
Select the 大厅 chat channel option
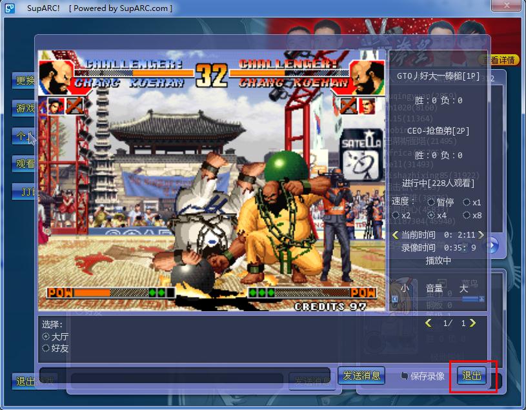[46, 336]
